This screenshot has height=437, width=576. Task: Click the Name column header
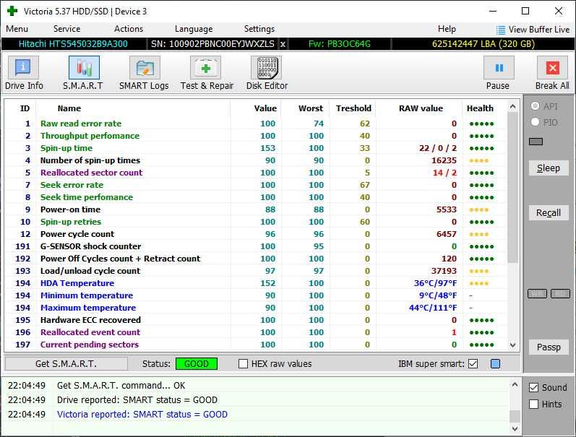(x=69, y=108)
